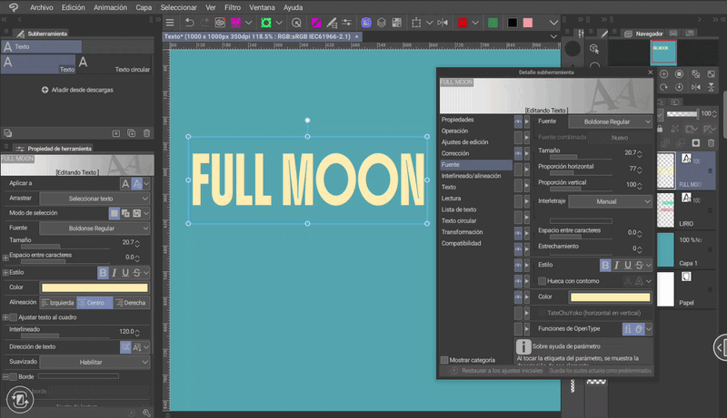This screenshot has width=727, height=418.
Task: Toggle Bold style in the Tool Property panel
Action: point(103,272)
